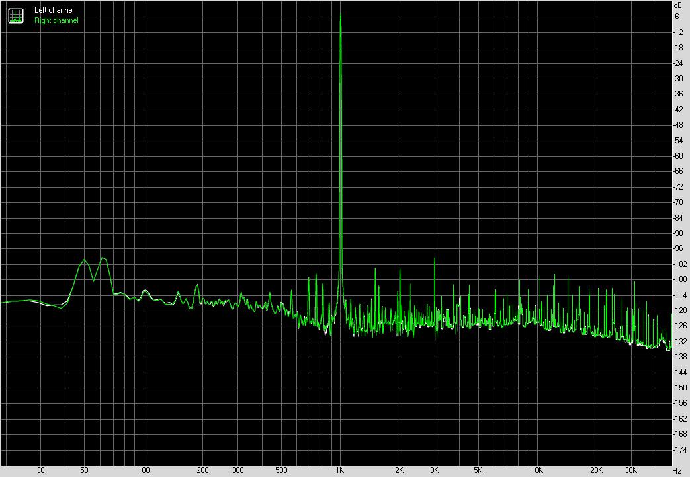This screenshot has width=690, height=477.
Task: Click the 1K frequency axis label
Action: tap(340, 471)
